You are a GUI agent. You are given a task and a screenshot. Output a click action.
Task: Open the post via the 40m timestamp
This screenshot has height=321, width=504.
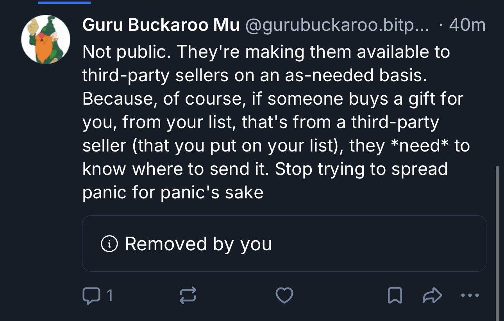coord(467,26)
